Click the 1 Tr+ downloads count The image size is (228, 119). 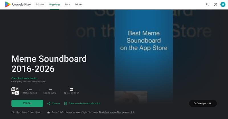[x=50, y=89]
